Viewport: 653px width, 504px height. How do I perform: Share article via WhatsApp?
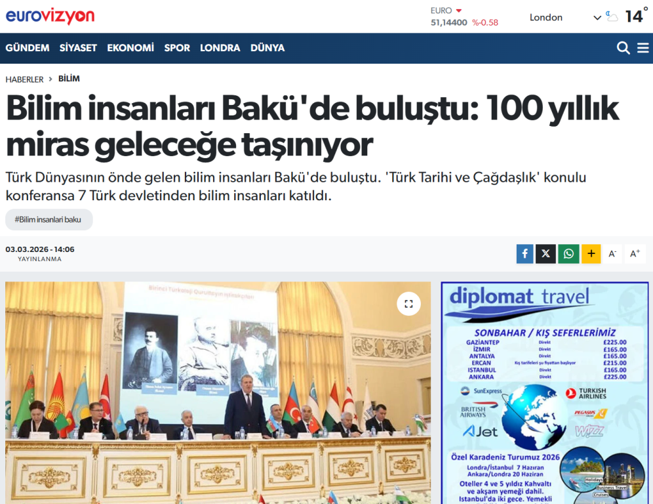click(568, 254)
